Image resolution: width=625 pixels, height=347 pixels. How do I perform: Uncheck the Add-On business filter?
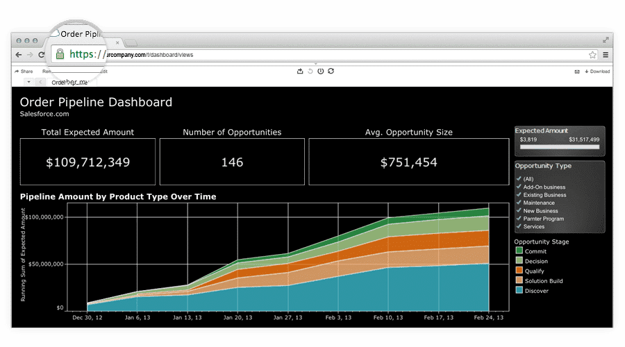(x=519, y=187)
